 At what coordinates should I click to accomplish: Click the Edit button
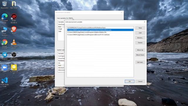[140, 33]
